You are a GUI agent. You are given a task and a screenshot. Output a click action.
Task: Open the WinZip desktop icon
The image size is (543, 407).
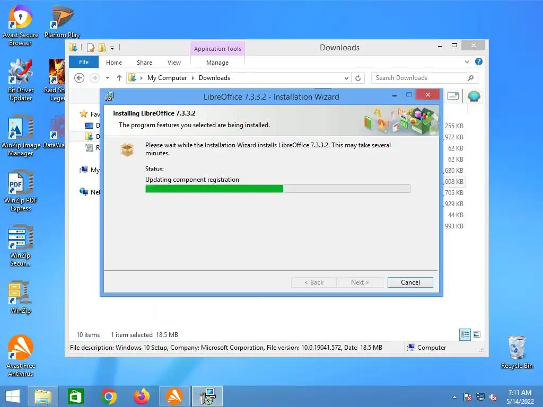pos(21,297)
